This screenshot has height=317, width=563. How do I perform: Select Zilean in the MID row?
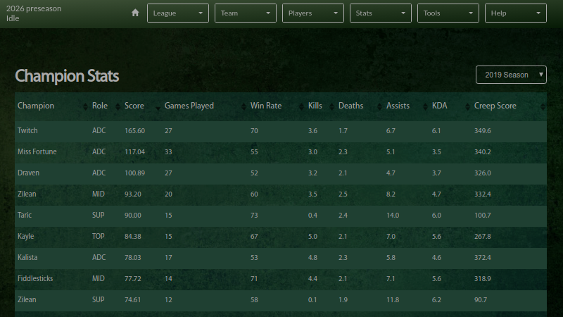tap(27, 194)
